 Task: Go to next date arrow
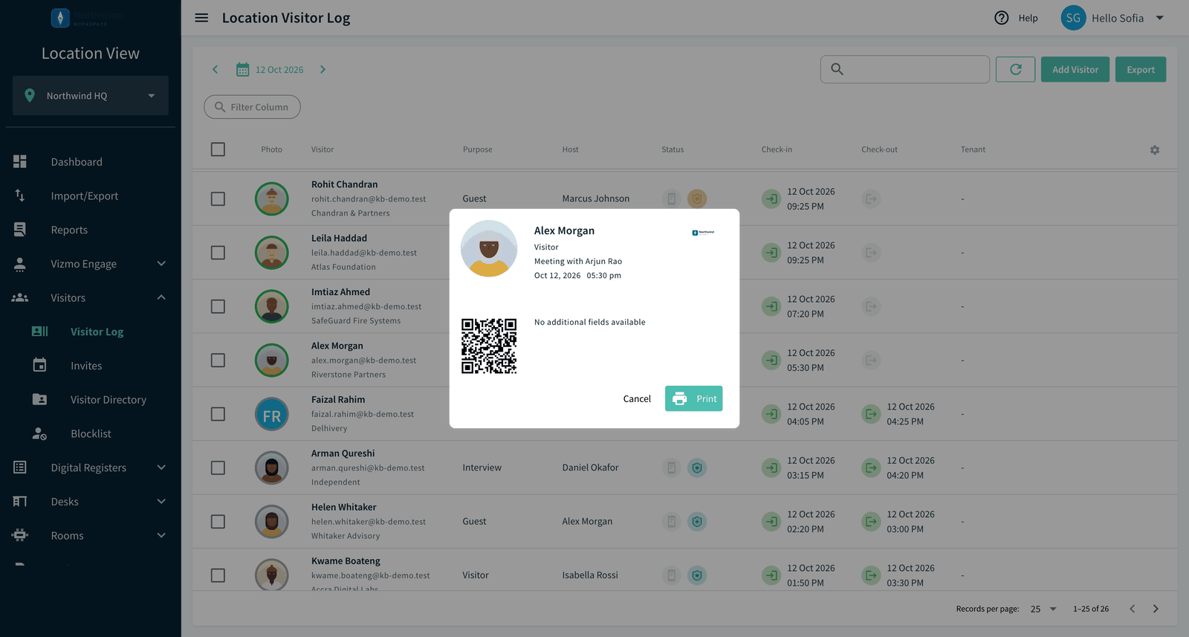[x=323, y=70]
